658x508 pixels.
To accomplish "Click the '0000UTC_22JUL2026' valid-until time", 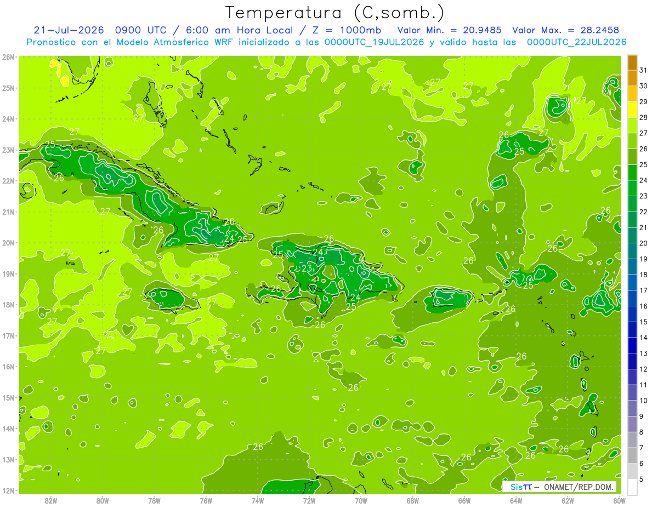I will coord(576,42).
